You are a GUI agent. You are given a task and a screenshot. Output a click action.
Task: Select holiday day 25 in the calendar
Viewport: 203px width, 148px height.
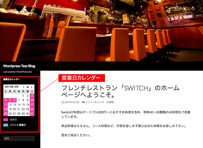pos(6,114)
